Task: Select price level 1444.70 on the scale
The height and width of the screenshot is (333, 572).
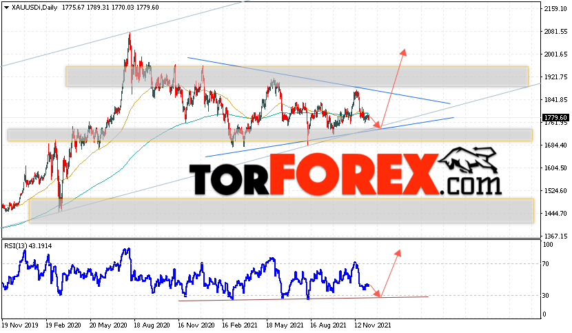Action: (555, 213)
